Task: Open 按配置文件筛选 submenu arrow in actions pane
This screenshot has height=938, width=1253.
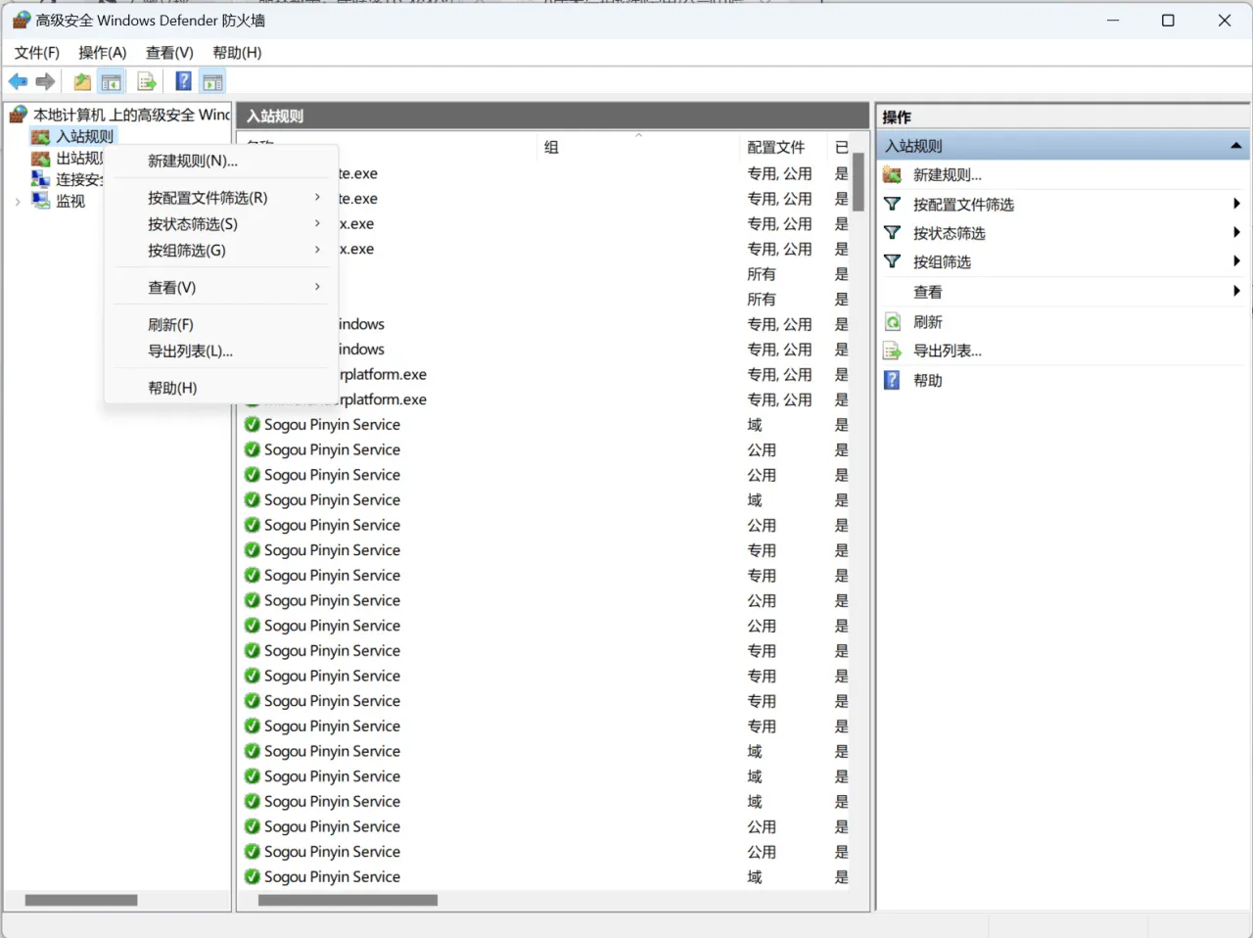Action: coord(1236,204)
